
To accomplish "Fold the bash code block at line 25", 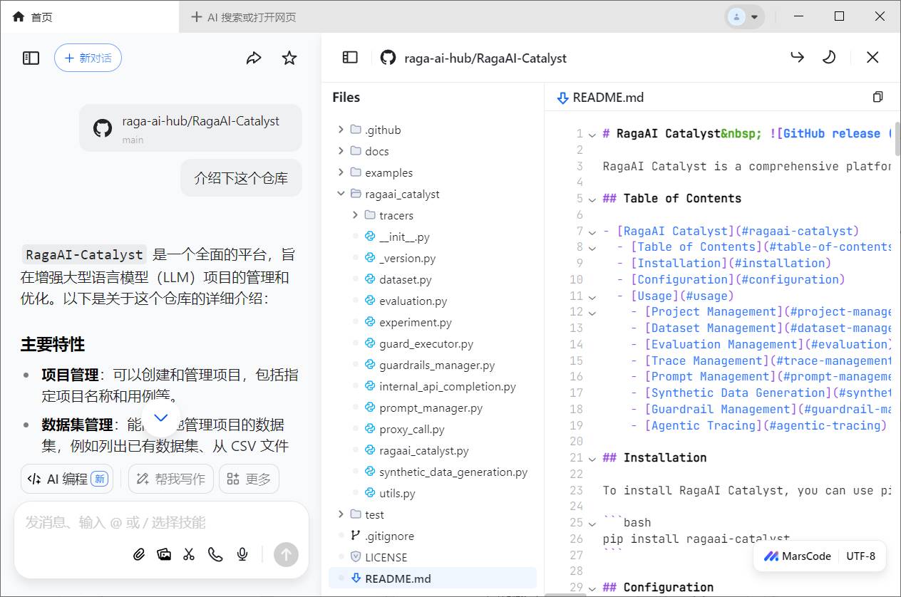I will point(592,523).
